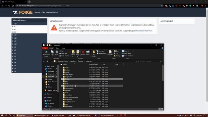Check the pro_persistent folder checkbox
This screenshot has width=208, height=117.
(62, 86)
